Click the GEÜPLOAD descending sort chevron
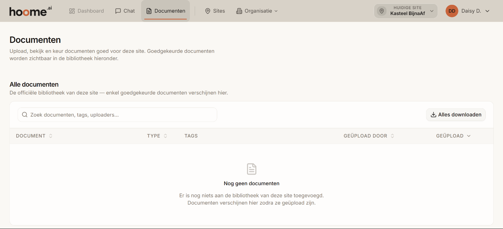This screenshot has width=503, height=229. (469, 136)
